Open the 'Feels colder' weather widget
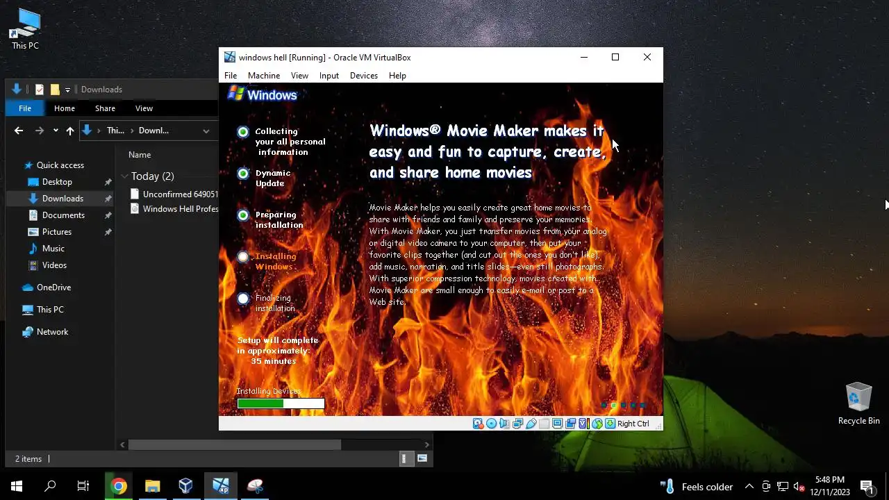This screenshot has width=889, height=500. coord(697,487)
